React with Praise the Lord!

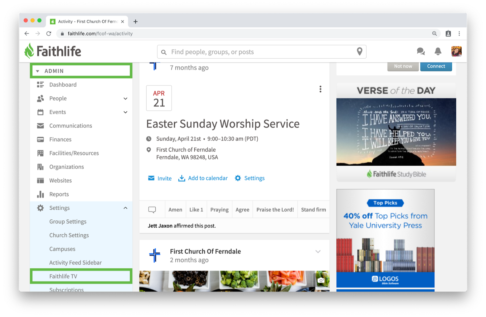tap(275, 210)
